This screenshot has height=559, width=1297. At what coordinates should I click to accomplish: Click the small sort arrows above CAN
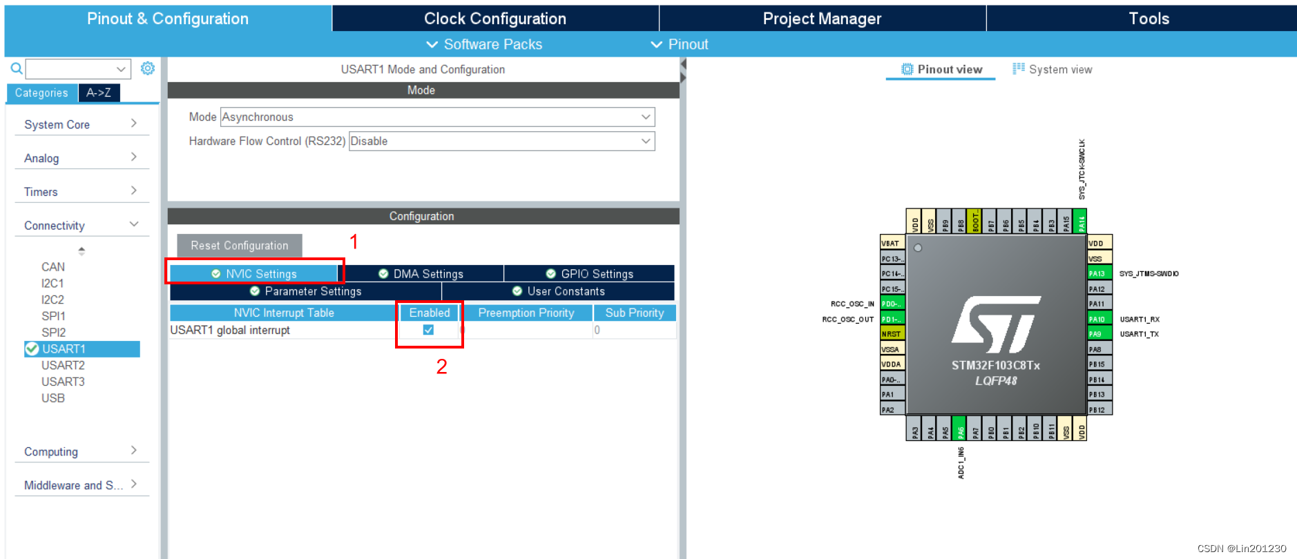click(x=81, y=251)
